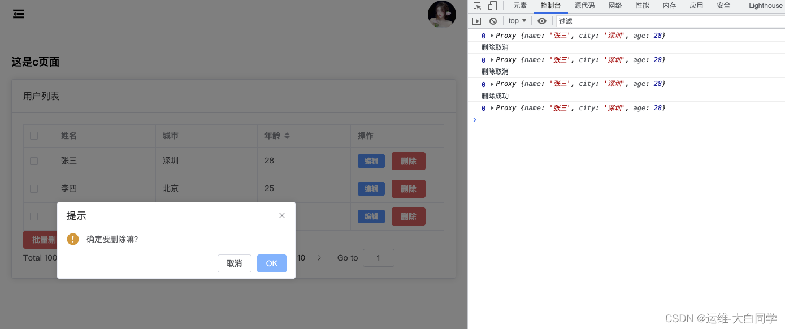Show console sidebar icon
785x329 pixels.
point(477,21)
